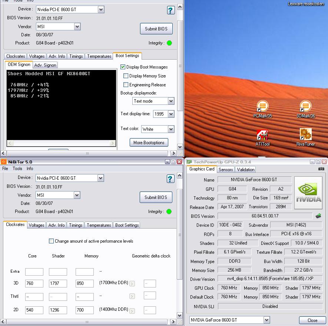The width and height of the screenshot is (328, 326).
Task: Launch RivaTuner desktop icon
Action: click(305, 137)
